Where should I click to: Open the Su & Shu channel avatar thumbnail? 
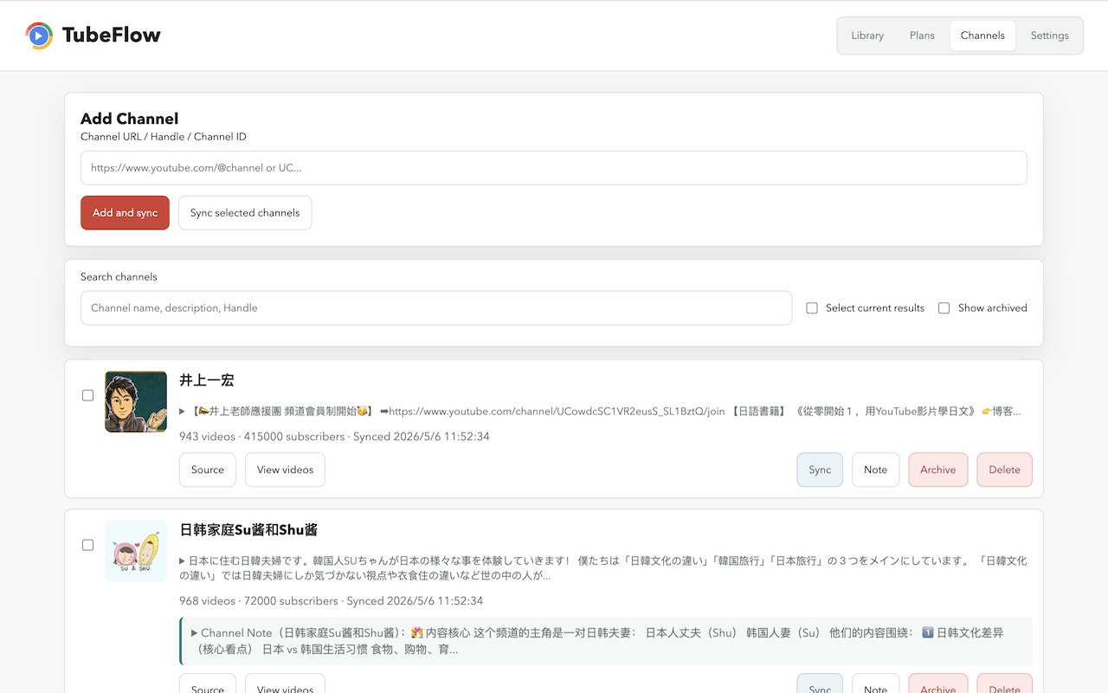click(136, 551)
